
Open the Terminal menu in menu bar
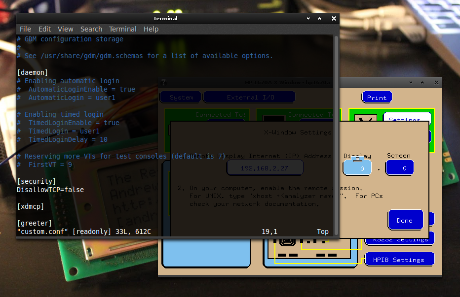coord(122,29)
